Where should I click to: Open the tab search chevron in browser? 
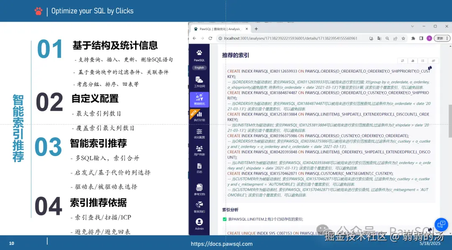[412, 26]
